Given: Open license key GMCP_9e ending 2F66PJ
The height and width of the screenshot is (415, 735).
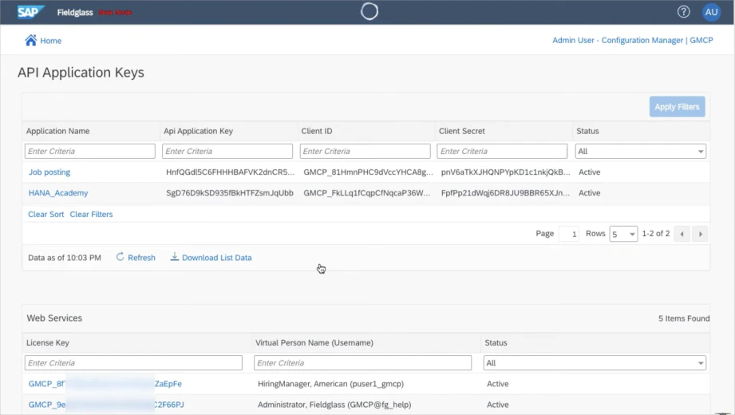Looking at the screenshot, I should (x=106, y=404).
